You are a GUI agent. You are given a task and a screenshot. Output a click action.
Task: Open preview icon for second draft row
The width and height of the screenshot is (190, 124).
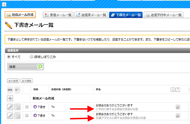[x=178, y=116]
